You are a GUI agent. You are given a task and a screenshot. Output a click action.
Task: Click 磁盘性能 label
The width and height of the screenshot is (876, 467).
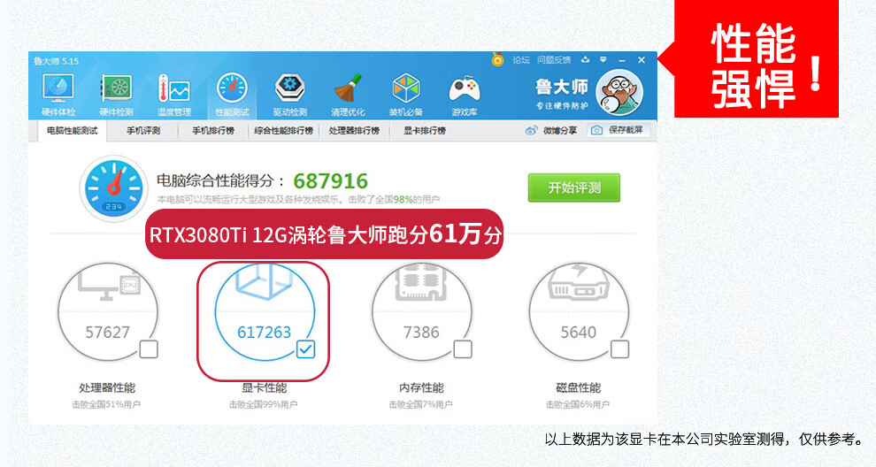578,387
